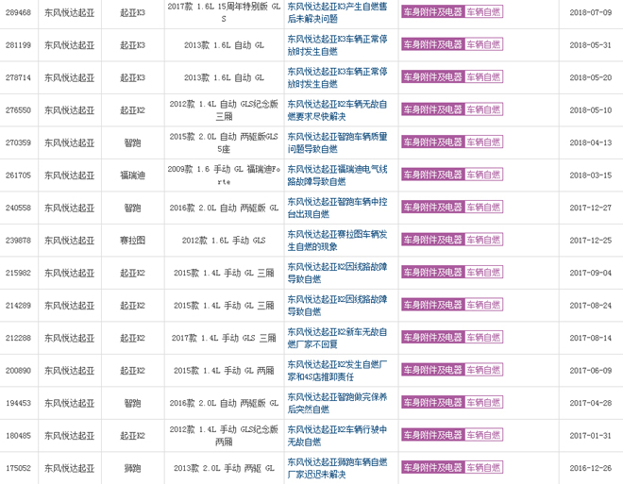Open the 福瑞迪电气线路故障导致自燃 link
Image resolution: width=623 pixels, height=484 pixels.
[x=337, y=175]
